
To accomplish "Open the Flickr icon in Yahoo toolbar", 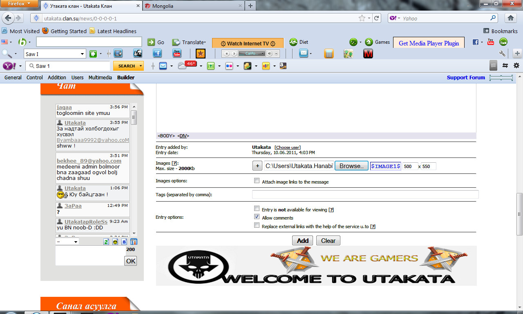I will (229, 66).
